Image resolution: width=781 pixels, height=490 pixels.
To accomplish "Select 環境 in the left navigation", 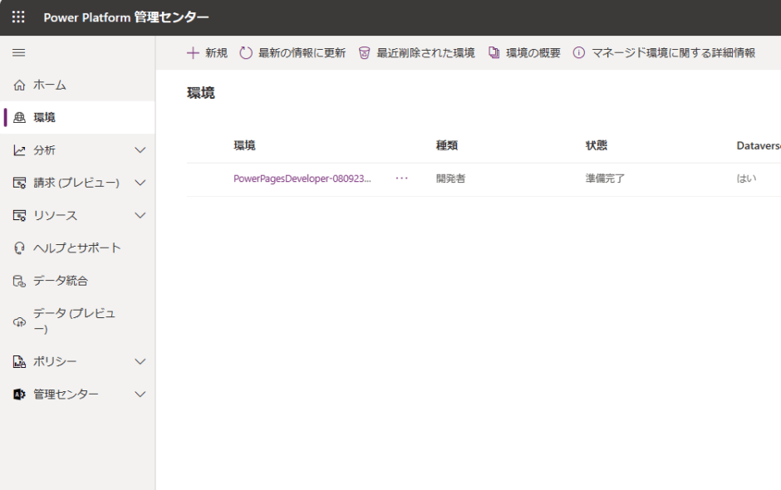I will tap(45, 118).
